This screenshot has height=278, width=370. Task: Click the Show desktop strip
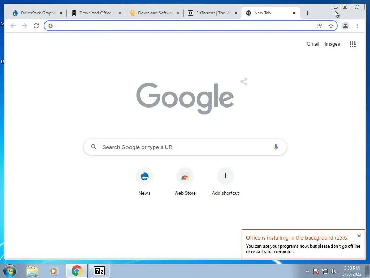(x=367, y=271)
